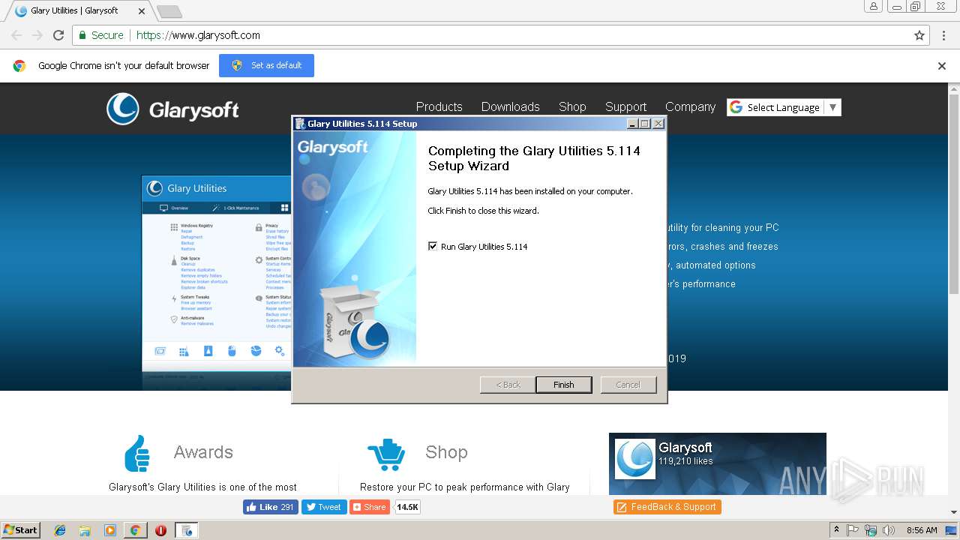Screen dimensions: 960x540
Task: Open the Downloads menu on Glarysoft site
Action: click(x=510, y=106)
